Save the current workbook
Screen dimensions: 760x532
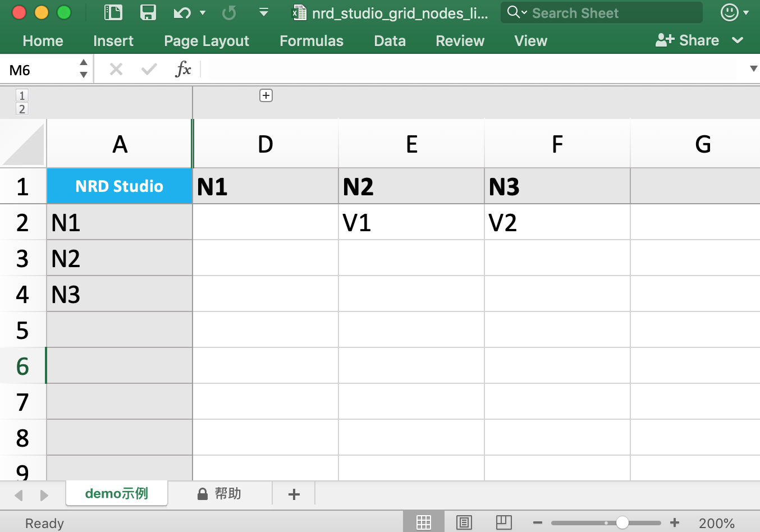pos(148,12)
